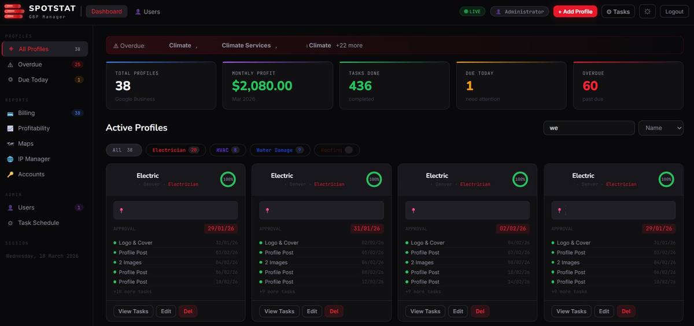Image resolution: width=694 pixels, height=326 pixels.
Task: Click the SpotStat logo icon
Action: click(14, 11)
